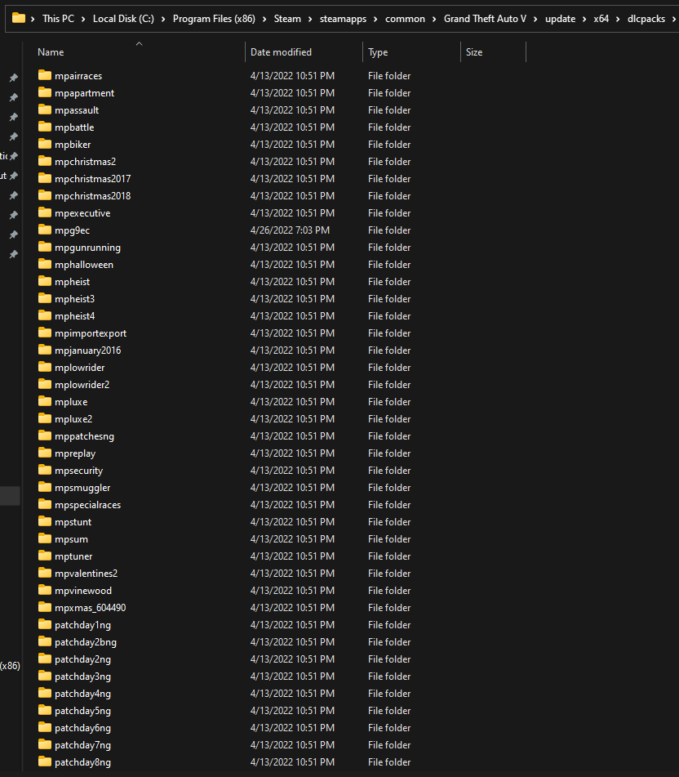Go to the update breadcrumb
Viewport: 679px width, 777px height.
point(560,19)
